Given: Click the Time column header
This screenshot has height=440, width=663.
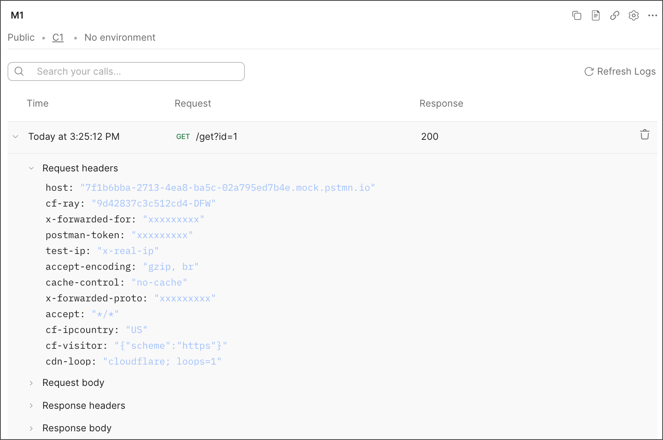Looking at the screenshot, I should [38, 103].
